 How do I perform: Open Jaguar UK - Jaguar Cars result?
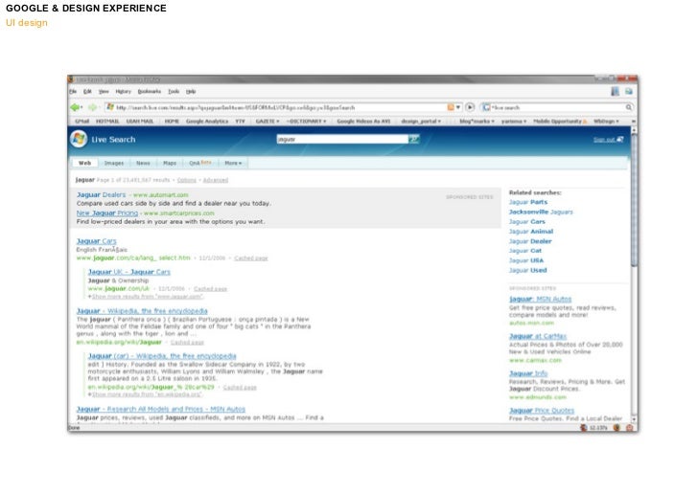(x=129, y=272)
